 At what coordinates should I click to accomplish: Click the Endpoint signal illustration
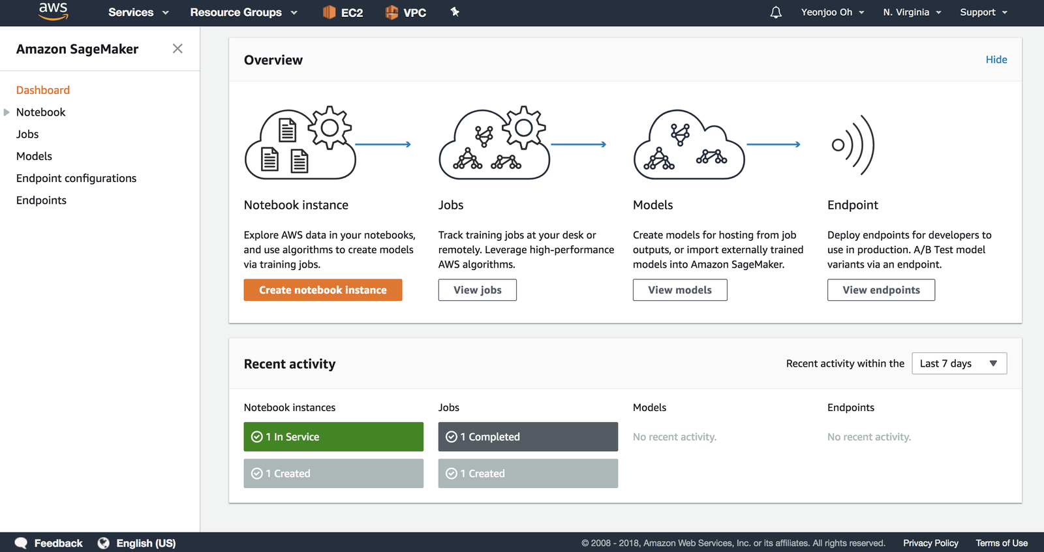(x=853, y=145)
